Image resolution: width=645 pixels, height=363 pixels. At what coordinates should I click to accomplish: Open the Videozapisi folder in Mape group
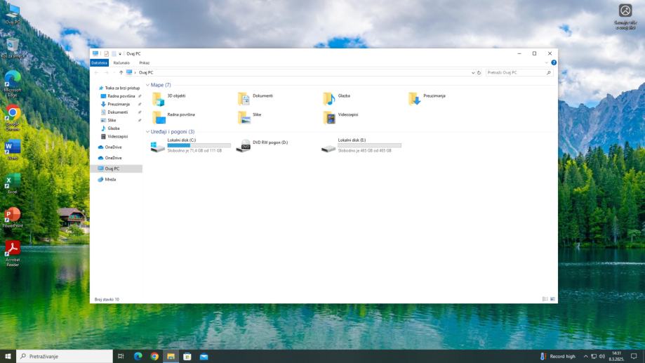(340, 117)
